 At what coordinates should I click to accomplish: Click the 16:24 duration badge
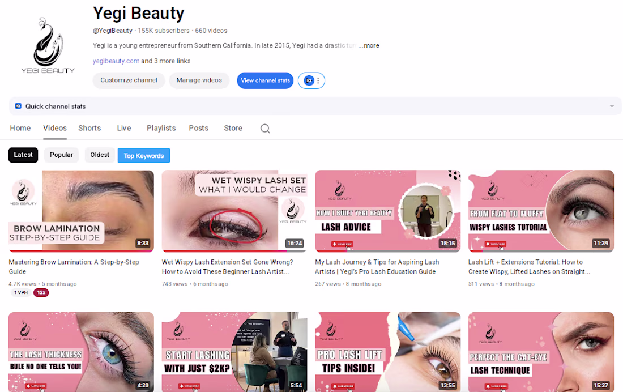pyautogui.click(x=295, y=244)
